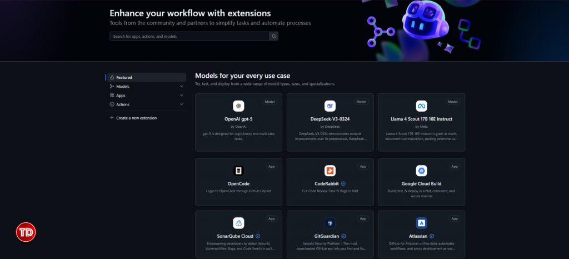Open the OpenCode app title
569x259 pixels.
point(238,183)
